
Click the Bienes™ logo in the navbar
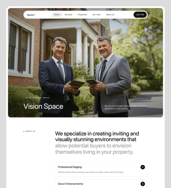[31, 15]
